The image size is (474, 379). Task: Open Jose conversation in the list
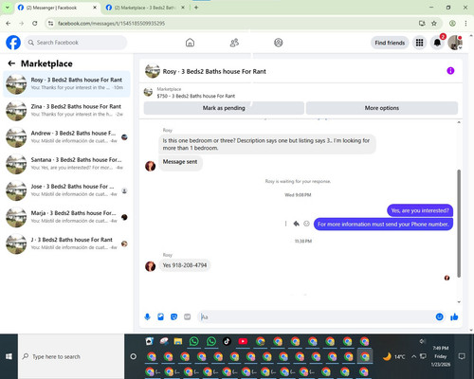[66, 190]
